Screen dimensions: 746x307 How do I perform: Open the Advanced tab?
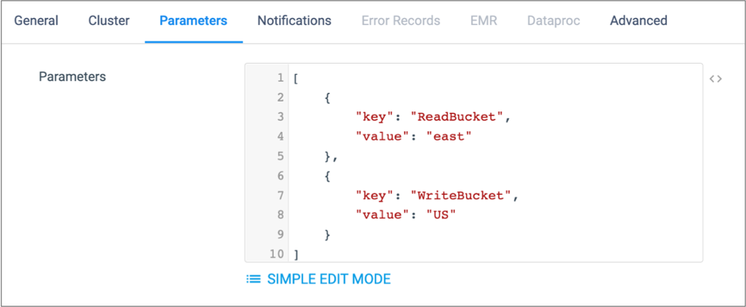[x=639, y=21]
